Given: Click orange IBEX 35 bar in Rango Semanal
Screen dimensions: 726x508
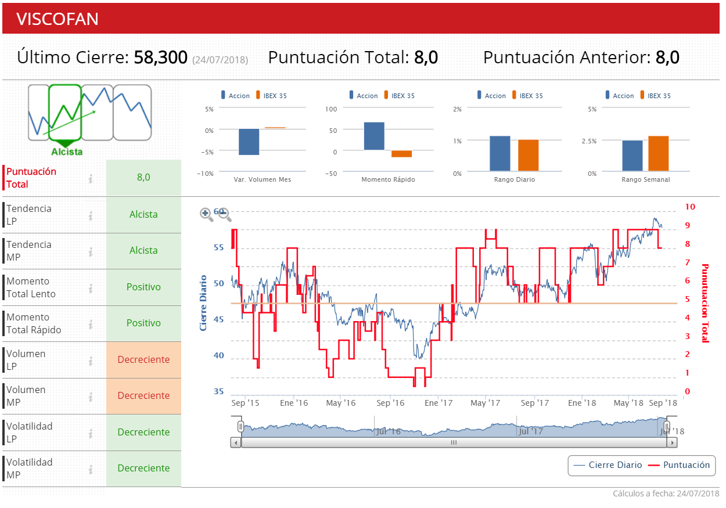Looking at the screenshot, I should coord(659,153).
